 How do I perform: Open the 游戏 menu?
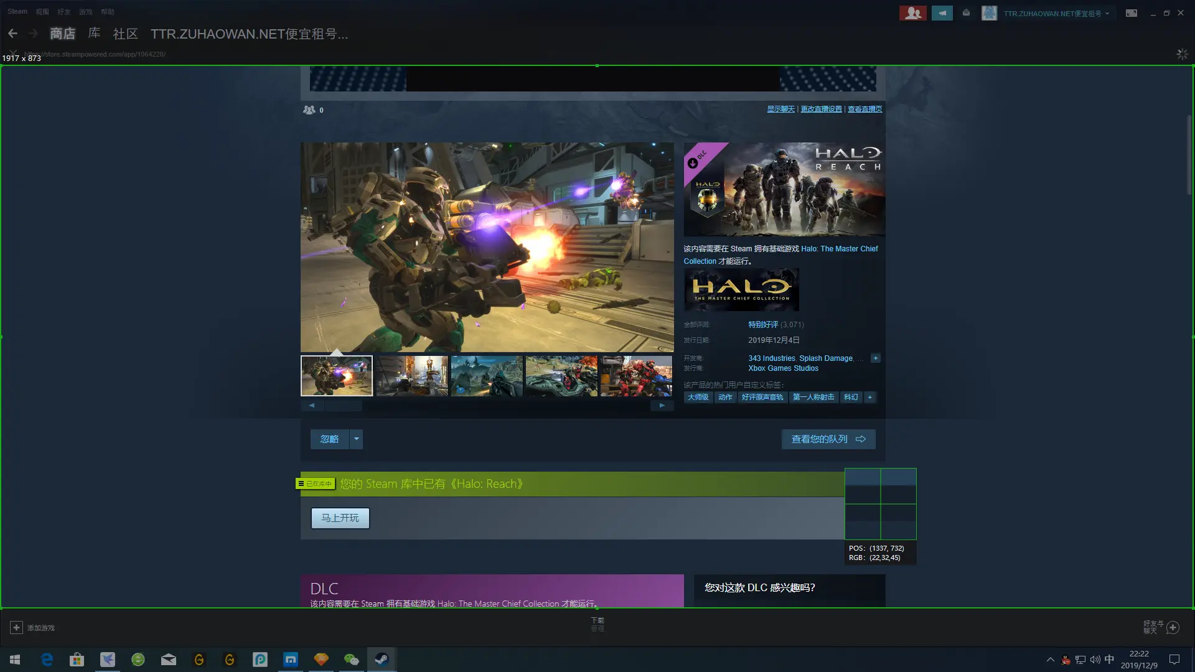pos(86,11)
